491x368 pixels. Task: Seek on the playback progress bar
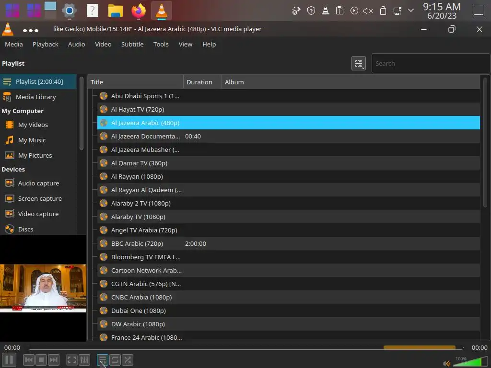coord(246,348)
